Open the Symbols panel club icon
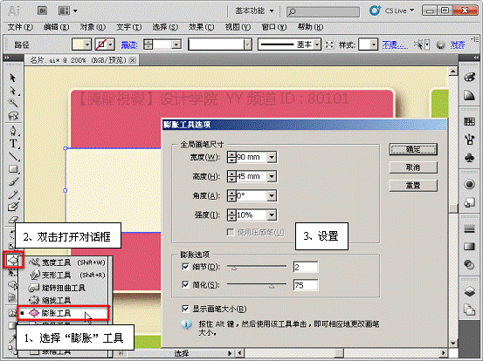Viewport: 483px width, 361px height. [x=469, y=158]
